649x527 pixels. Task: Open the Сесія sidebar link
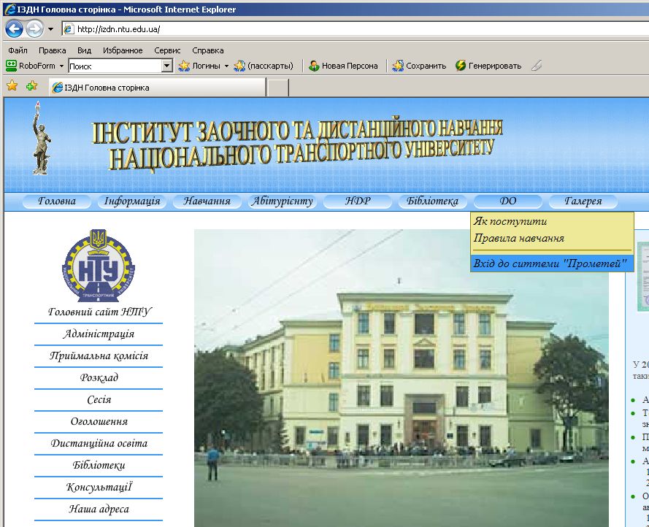pos(99,399)
